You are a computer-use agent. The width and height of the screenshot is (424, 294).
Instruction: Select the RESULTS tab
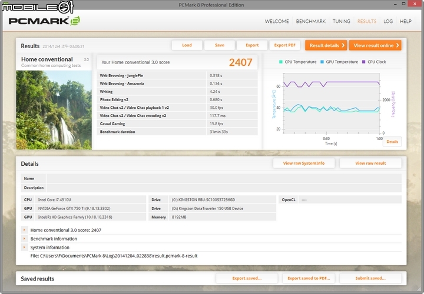tap(367, 21)
